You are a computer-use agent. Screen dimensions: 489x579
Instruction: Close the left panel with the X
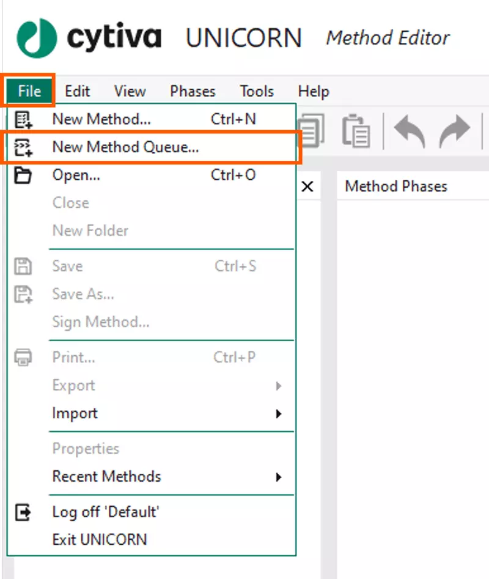(x=308, y=186)
